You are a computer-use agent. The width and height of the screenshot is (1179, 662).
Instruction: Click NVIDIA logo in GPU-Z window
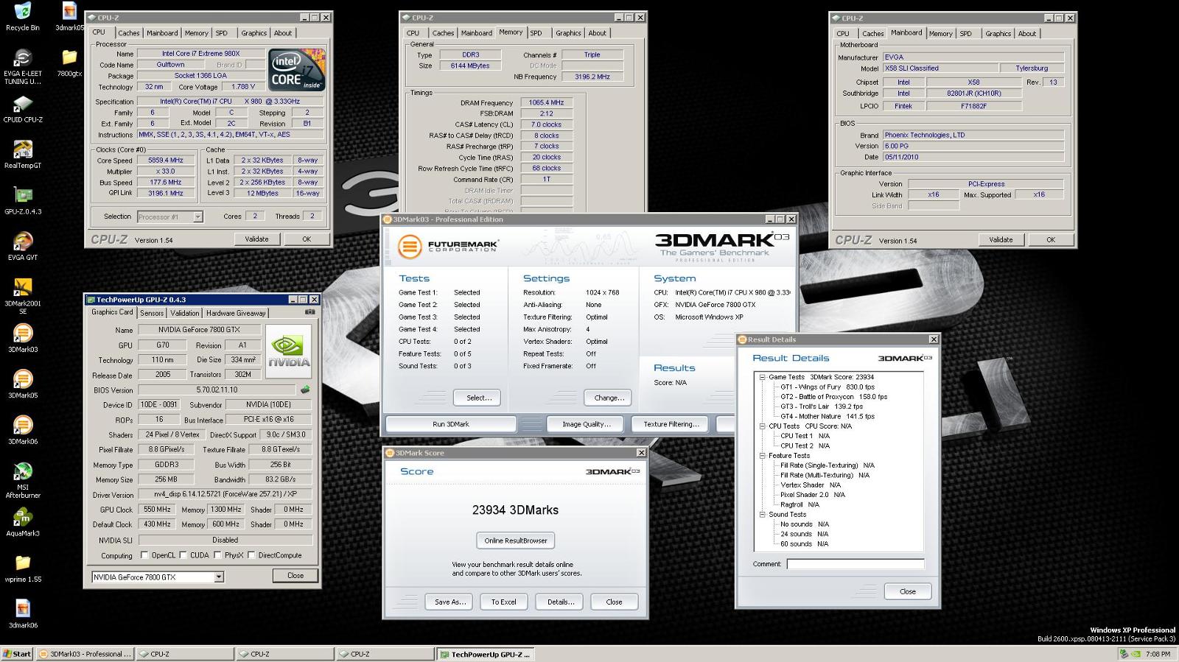point(288,351)
